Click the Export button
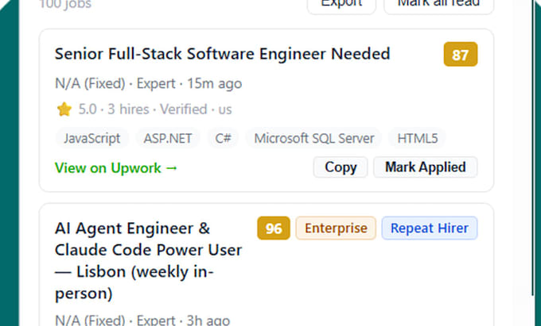541x326 pixels. pos(341,6)
